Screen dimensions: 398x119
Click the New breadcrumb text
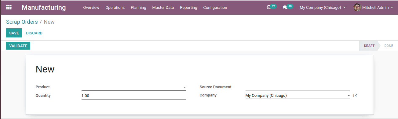(x=49, y=22)
